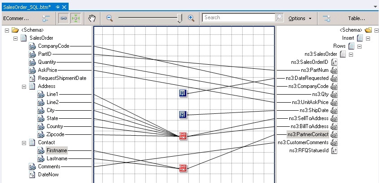This screenshot has width=379, height=183.
Task: Close the SalesOrder_SQL.btm tab
Action: tap(64, 7)
